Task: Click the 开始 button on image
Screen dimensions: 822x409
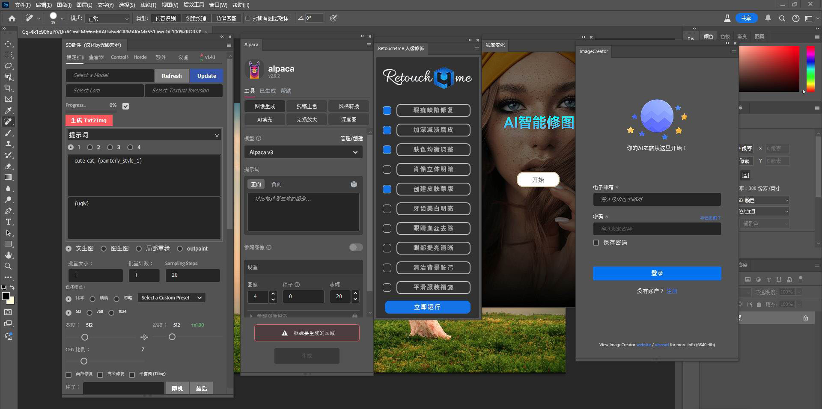Action: click(538, 180)
